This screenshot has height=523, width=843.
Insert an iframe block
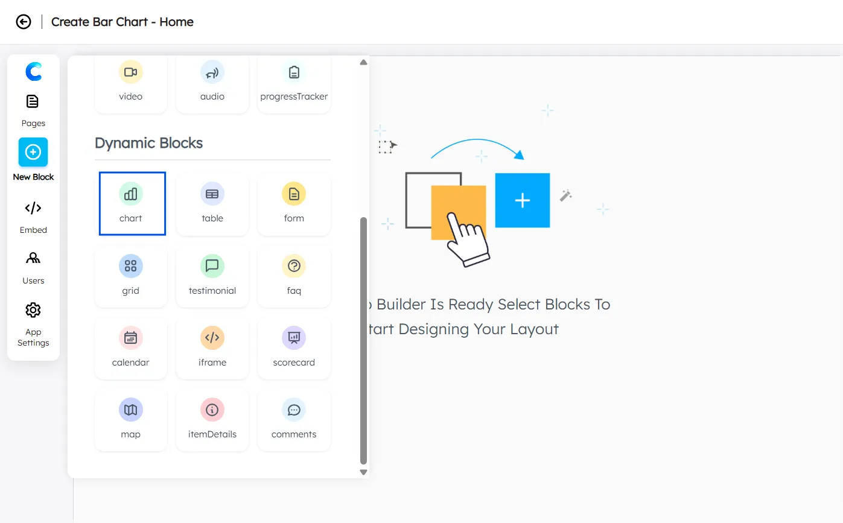click(x=212, y=347)
